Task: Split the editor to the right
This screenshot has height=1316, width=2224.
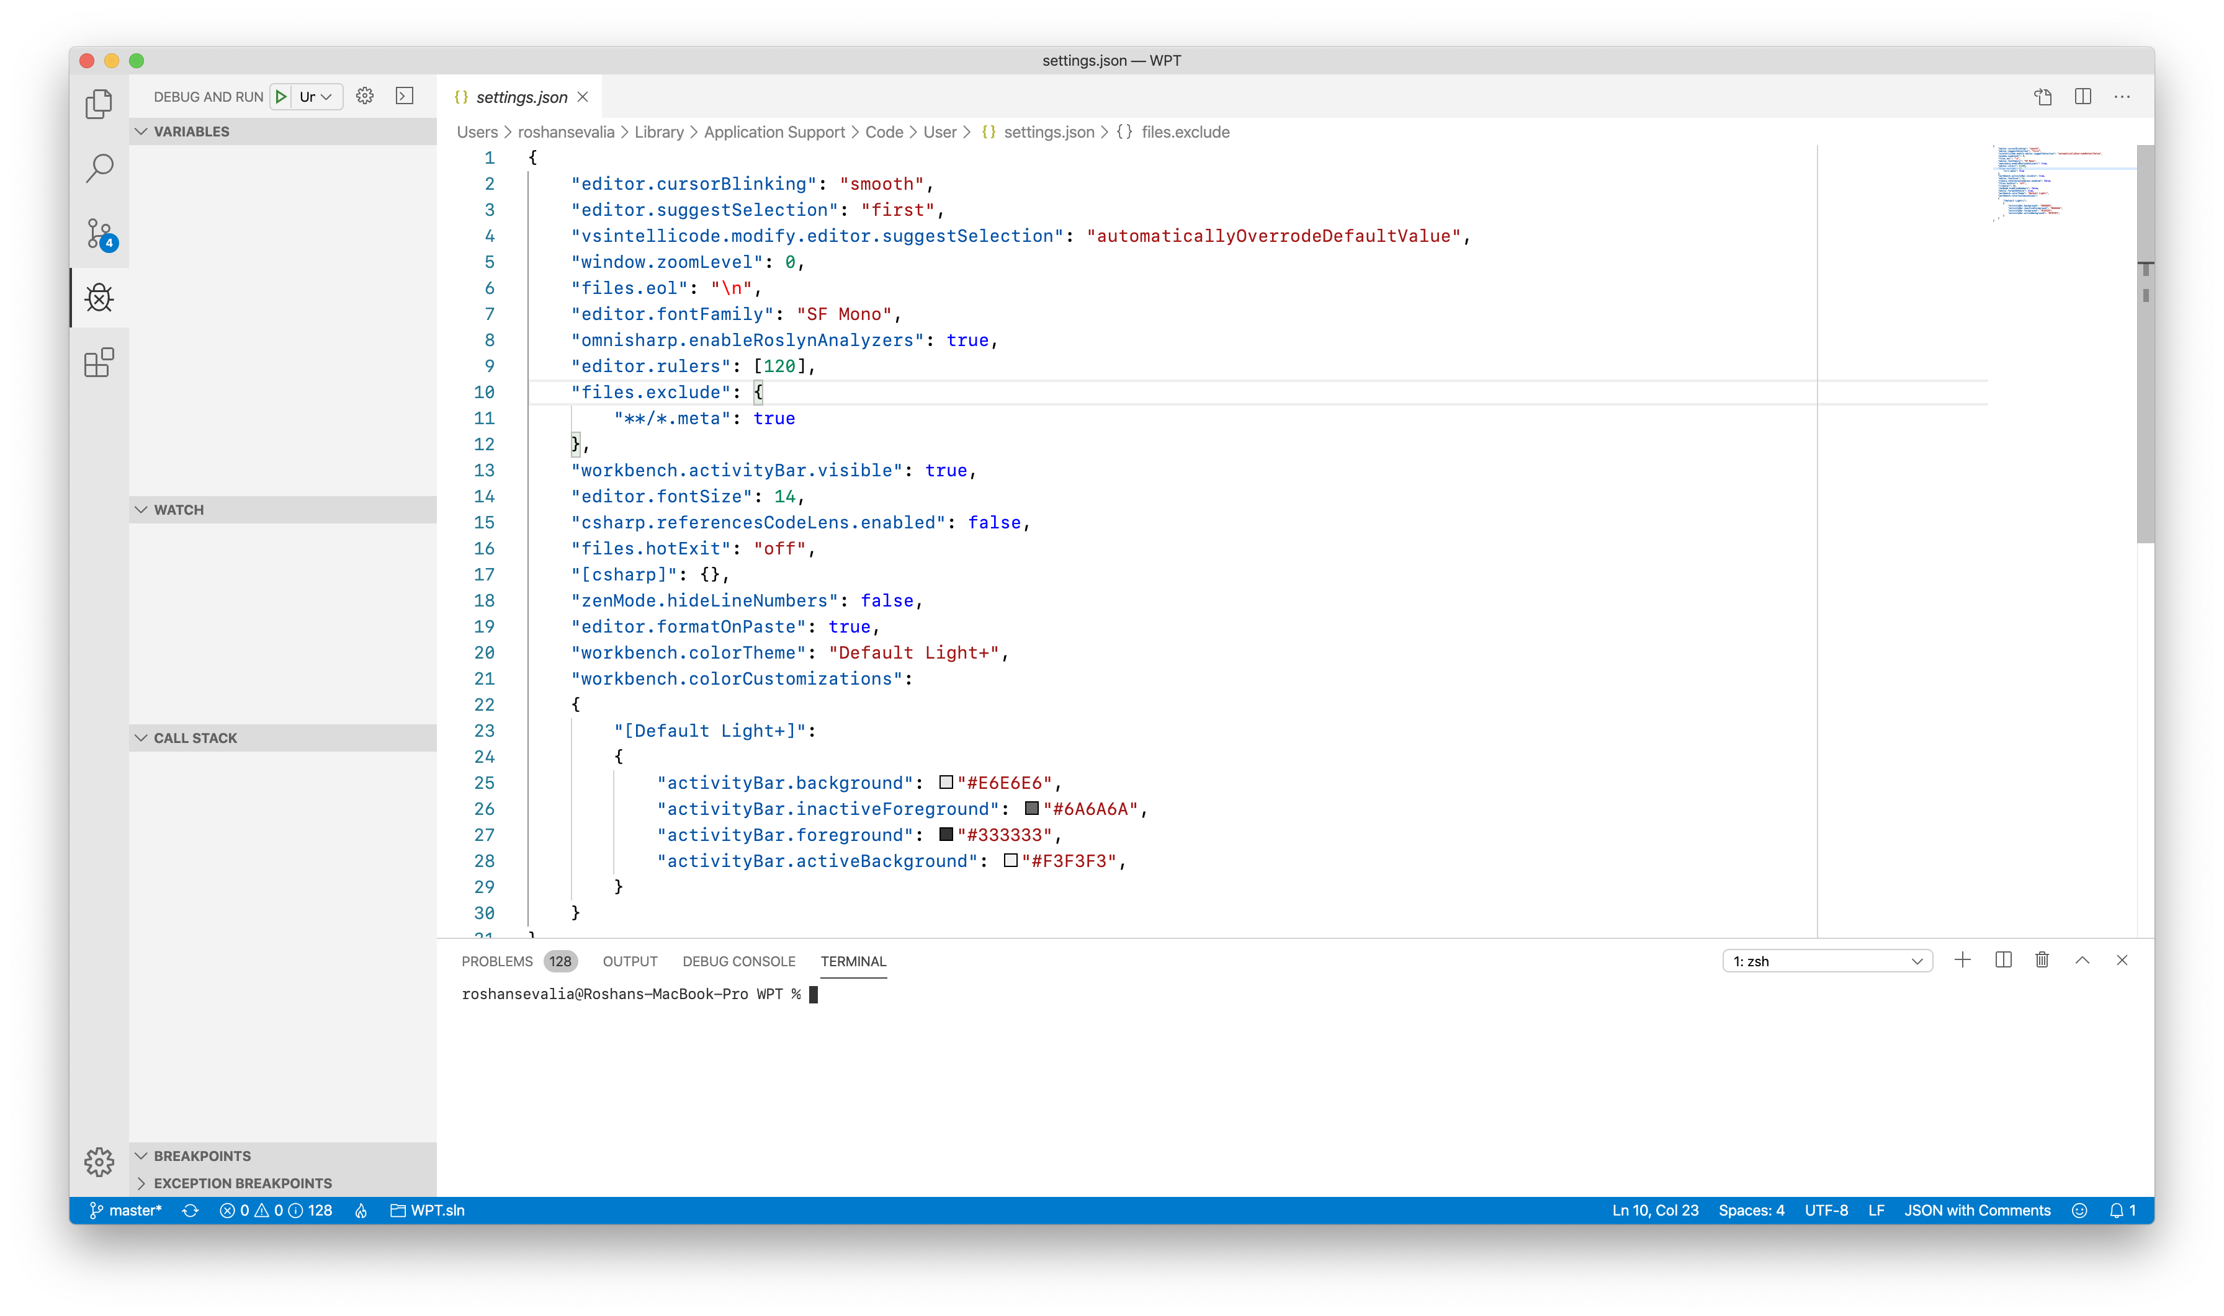Action: [x=2082, y=97]
